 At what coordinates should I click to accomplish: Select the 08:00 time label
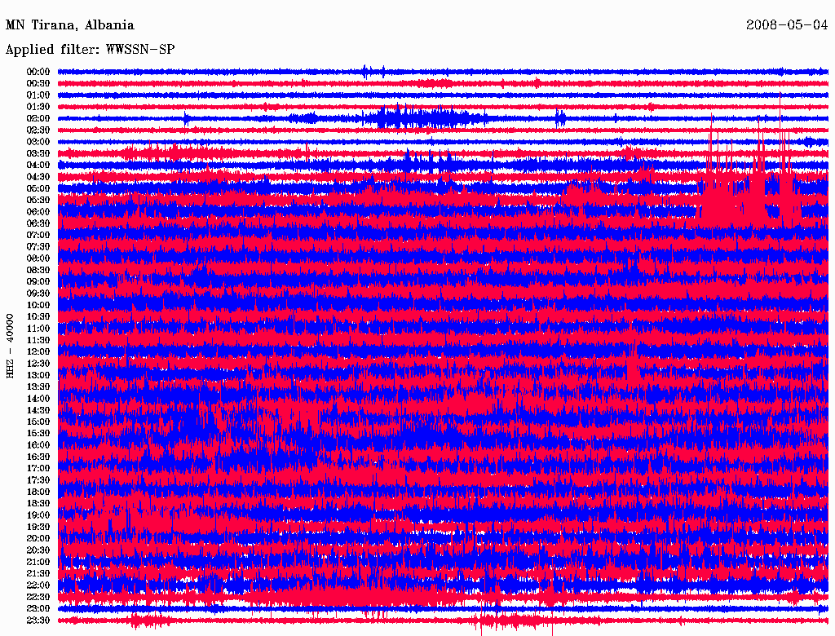(x=38, y=258)
